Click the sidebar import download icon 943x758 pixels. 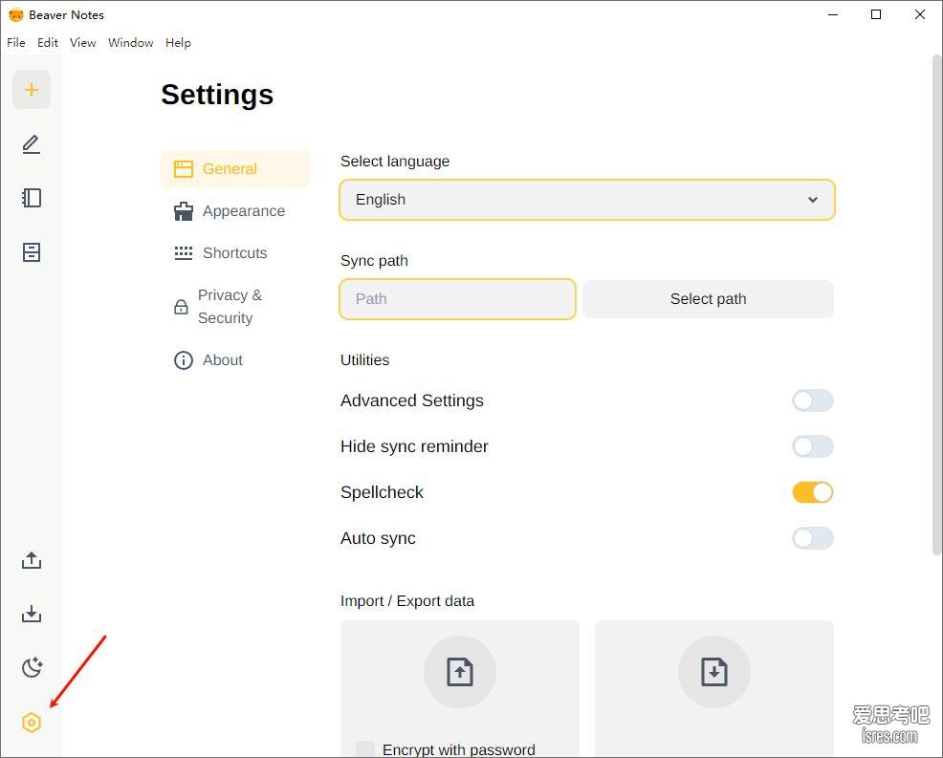coord(32,614)
